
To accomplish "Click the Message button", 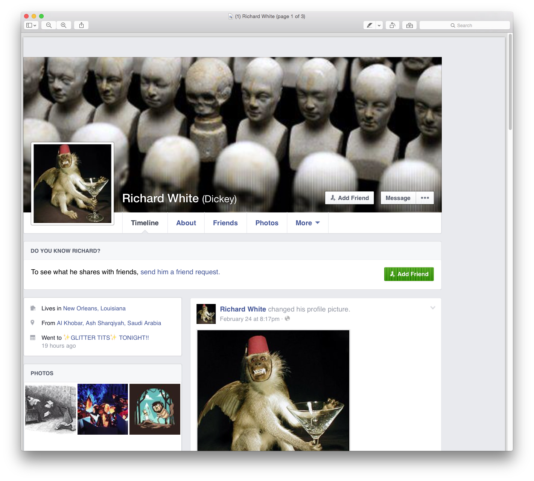I will (x=398, y=198).
